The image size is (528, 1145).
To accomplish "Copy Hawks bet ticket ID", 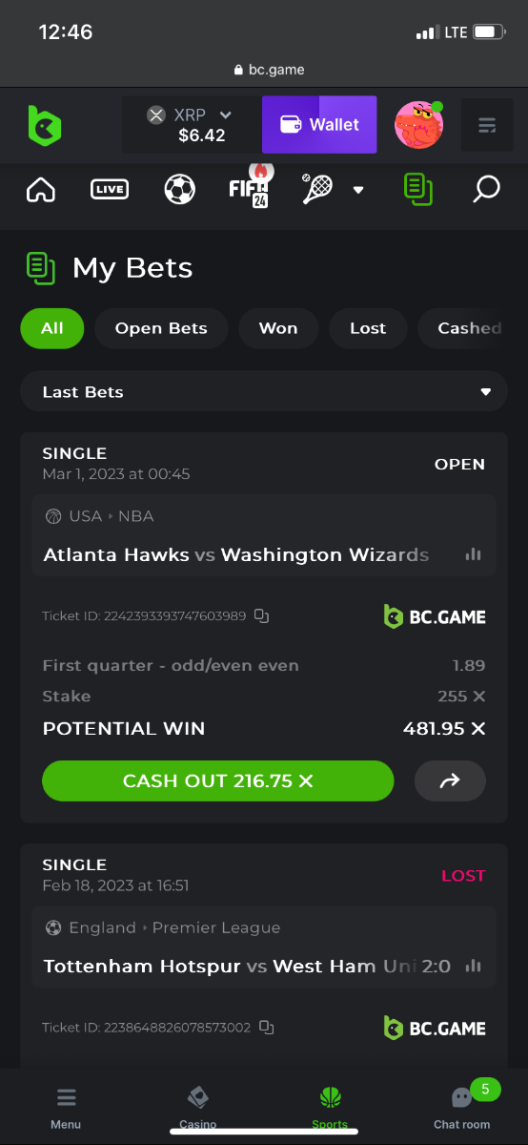I will 262,616.
